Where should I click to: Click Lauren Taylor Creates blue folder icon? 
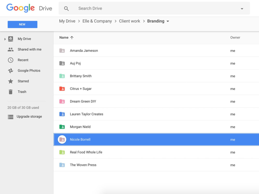coord(62,114)
